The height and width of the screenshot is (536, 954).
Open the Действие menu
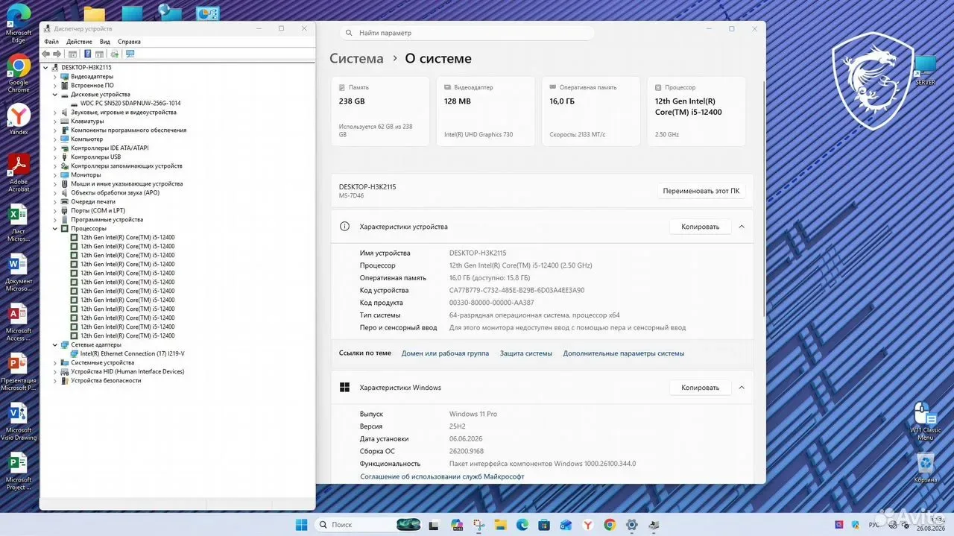pos(79,42)
